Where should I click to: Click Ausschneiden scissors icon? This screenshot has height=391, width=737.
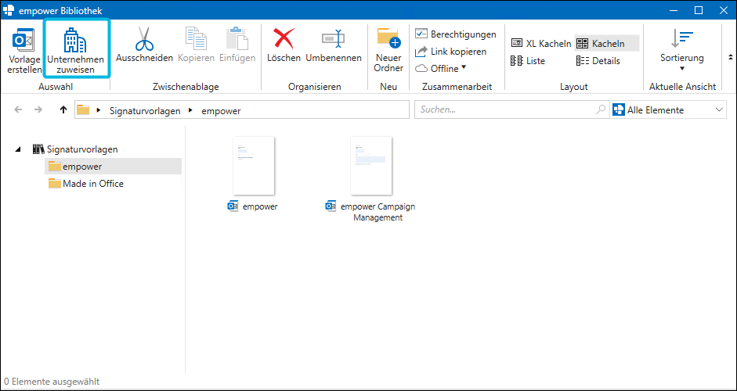pyautogui.click(x=144, y=38)
